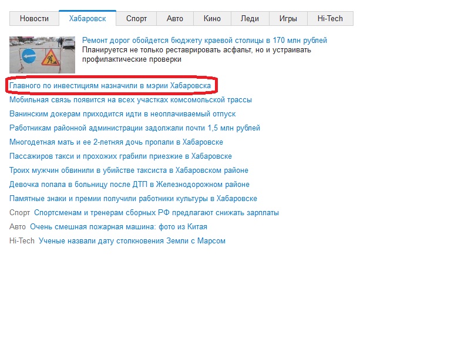The height and width of the screenshot is (361, 451).
Task: Select the Хабаровск tab
Action: (x=87, y=18)
